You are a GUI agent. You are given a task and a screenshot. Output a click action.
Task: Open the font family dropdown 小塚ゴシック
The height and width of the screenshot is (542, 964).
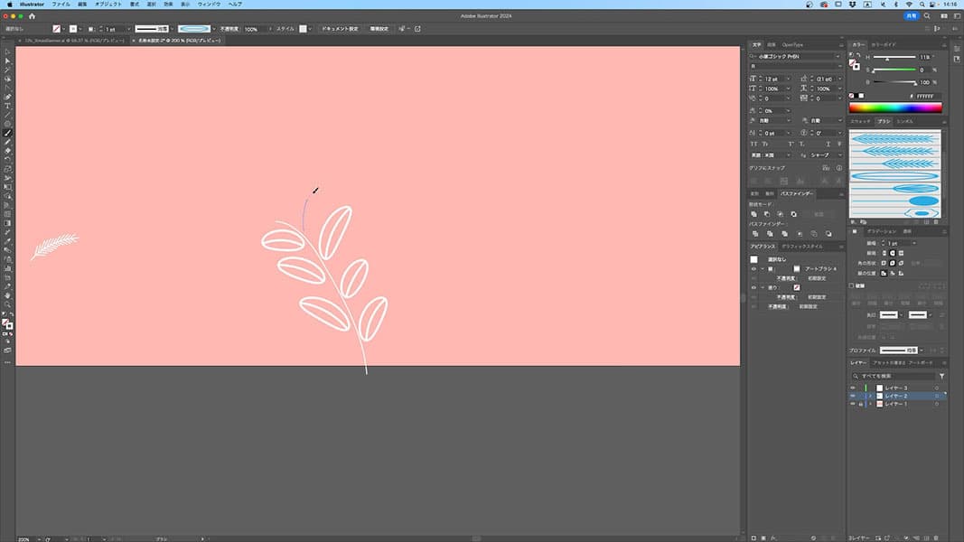click(x=796, y=56)
